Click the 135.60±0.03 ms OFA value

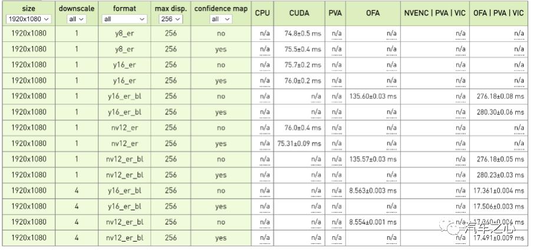click(373, 96)
